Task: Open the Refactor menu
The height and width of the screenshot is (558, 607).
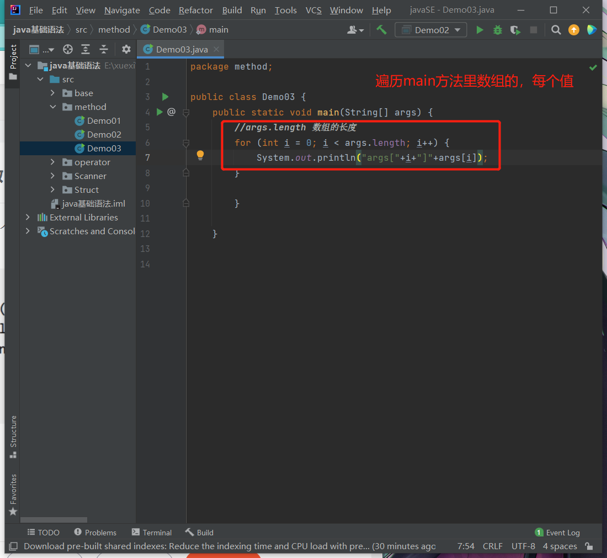Action: pos(195,10)
